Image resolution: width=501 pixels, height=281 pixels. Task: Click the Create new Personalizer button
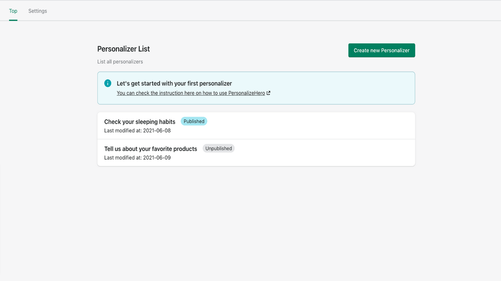pos(382,50)
